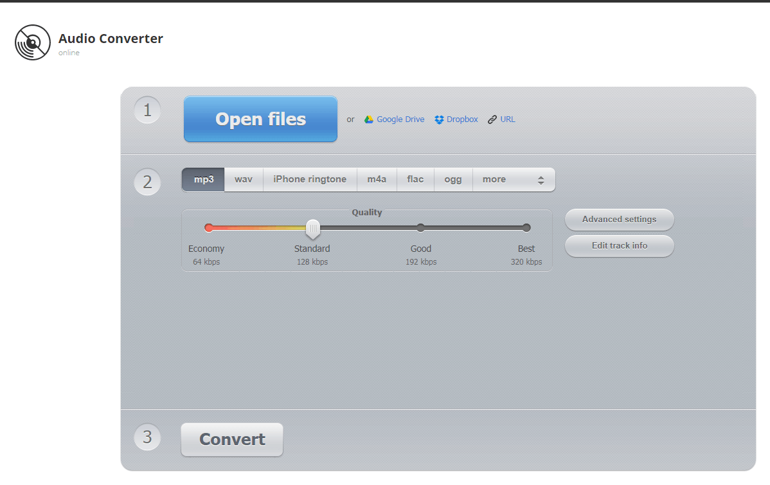Click the quality slider handle at Standard

coord(313,229)
